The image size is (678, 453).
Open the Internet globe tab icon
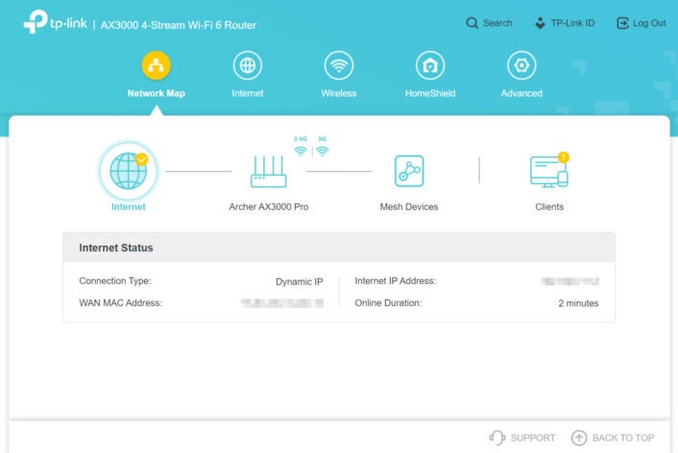pyautogui.click(x=248, y=65)
